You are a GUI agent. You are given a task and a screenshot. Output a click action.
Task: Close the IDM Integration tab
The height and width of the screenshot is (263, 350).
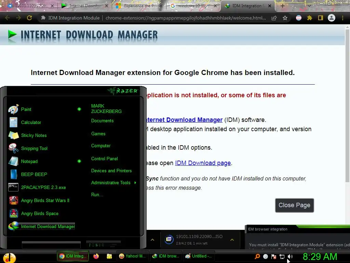(x=270, y=6)
